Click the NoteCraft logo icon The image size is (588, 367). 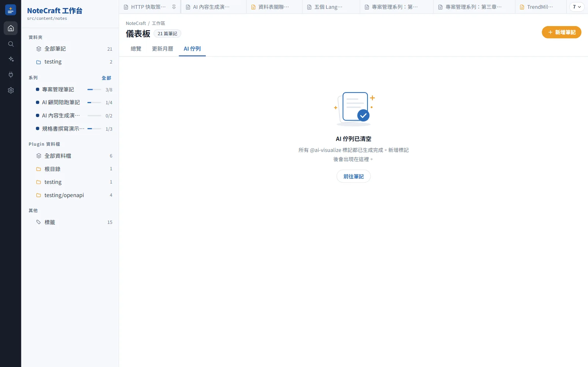(x=11, y=10)
